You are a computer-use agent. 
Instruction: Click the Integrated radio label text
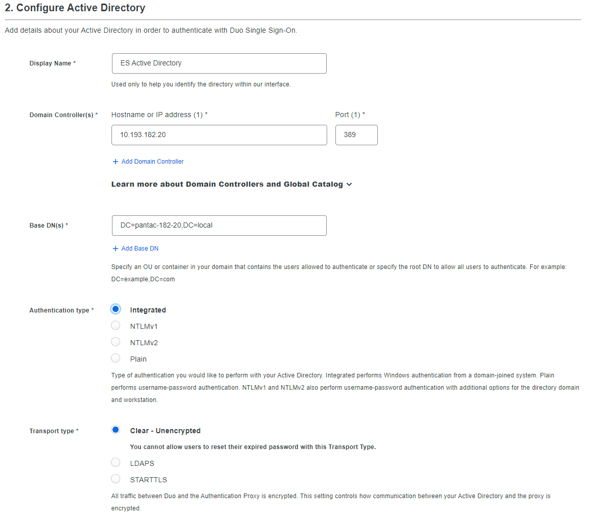[x=148, y=310]
